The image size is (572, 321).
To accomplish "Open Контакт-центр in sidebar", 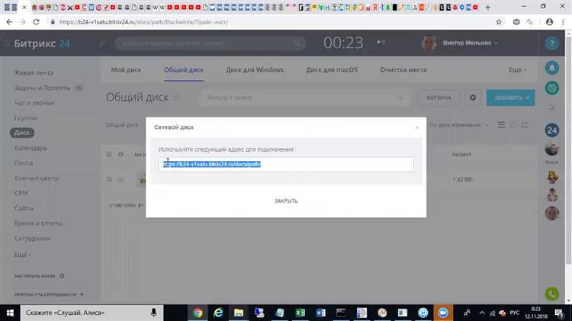I will tap(36, 178).
